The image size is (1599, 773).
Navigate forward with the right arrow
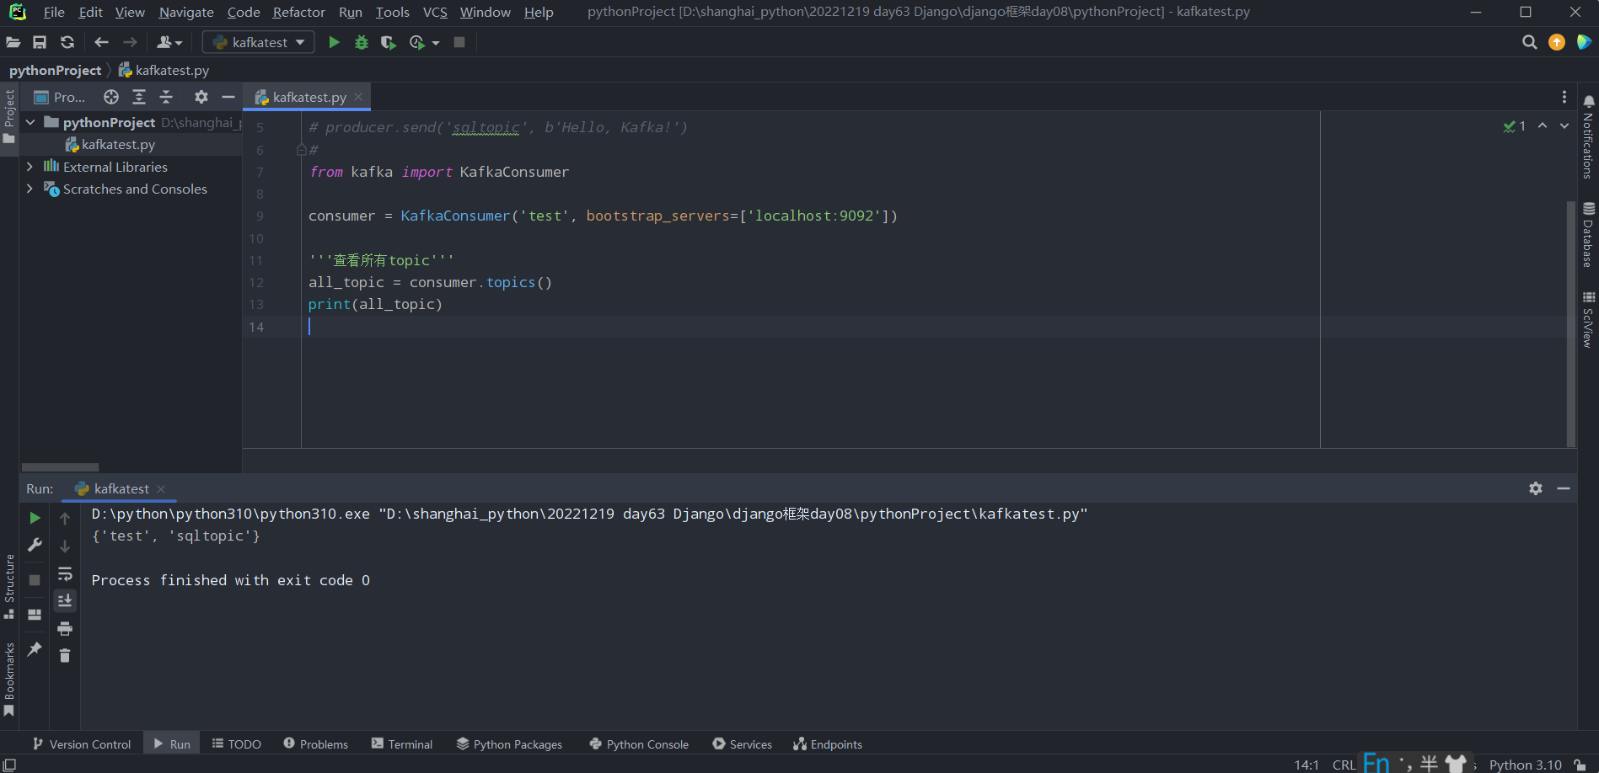pyautogui.click(x=130, y=42)
